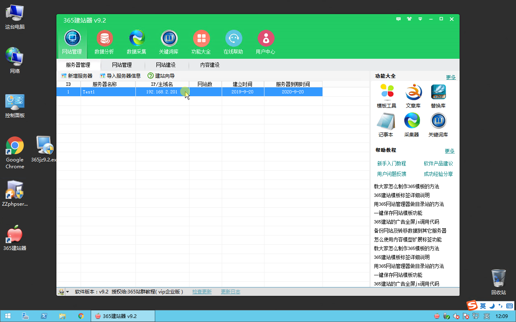Image resolution: width=516 pixels, height=322 pixels.
Task: Open article 怎么使用内容模型扩展标签功能
Action: 408,239
